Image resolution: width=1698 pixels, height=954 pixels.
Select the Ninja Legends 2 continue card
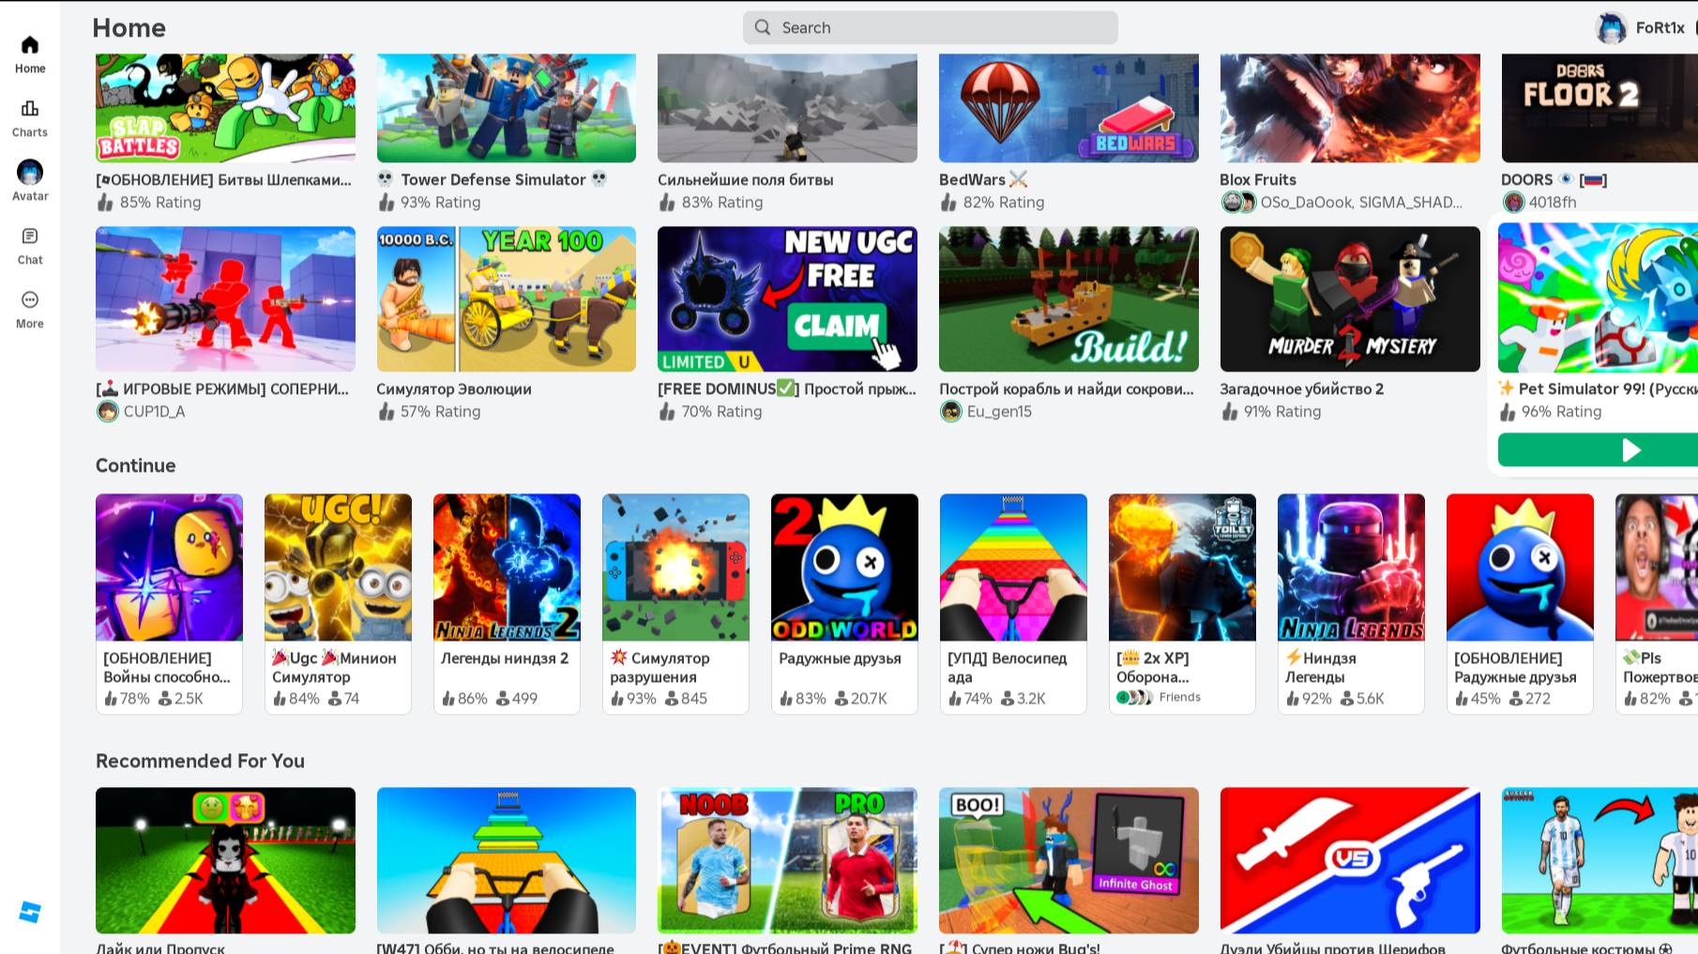tap(507, 604)
